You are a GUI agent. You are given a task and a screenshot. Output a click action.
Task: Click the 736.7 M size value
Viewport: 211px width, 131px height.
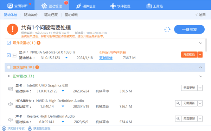coord(129,58)
